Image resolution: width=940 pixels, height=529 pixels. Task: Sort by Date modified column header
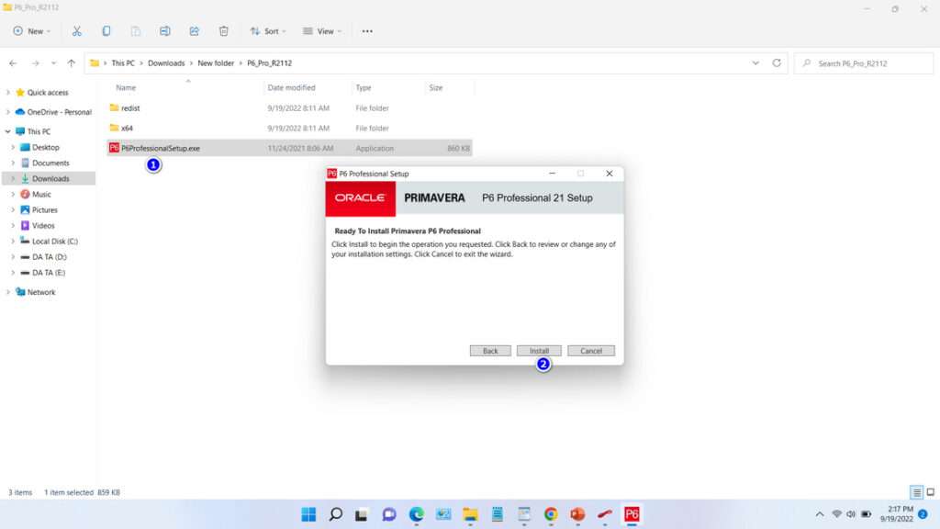click(291, 87)
